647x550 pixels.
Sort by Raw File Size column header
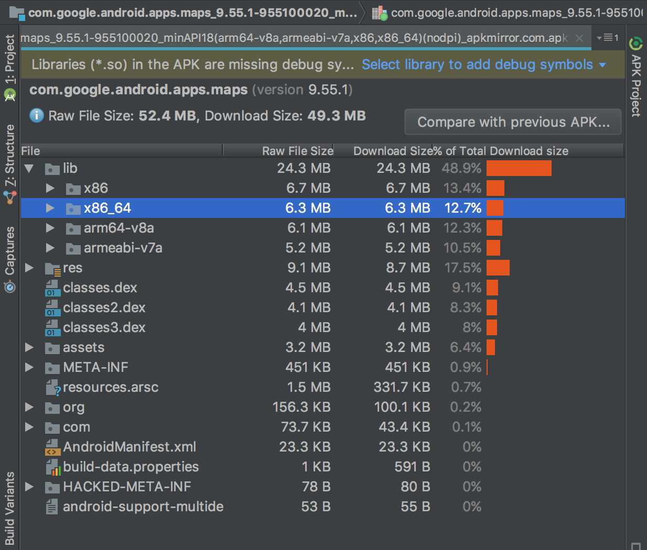pyautogui.click(x=297, y=151)
